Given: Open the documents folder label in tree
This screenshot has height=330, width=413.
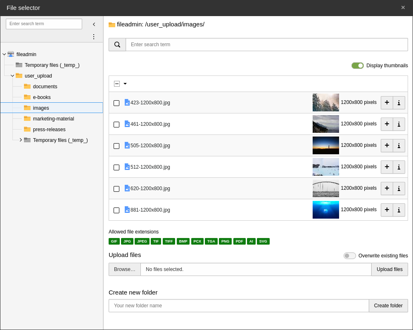Looking at the screenshot, I should click(x=45, y=87).
